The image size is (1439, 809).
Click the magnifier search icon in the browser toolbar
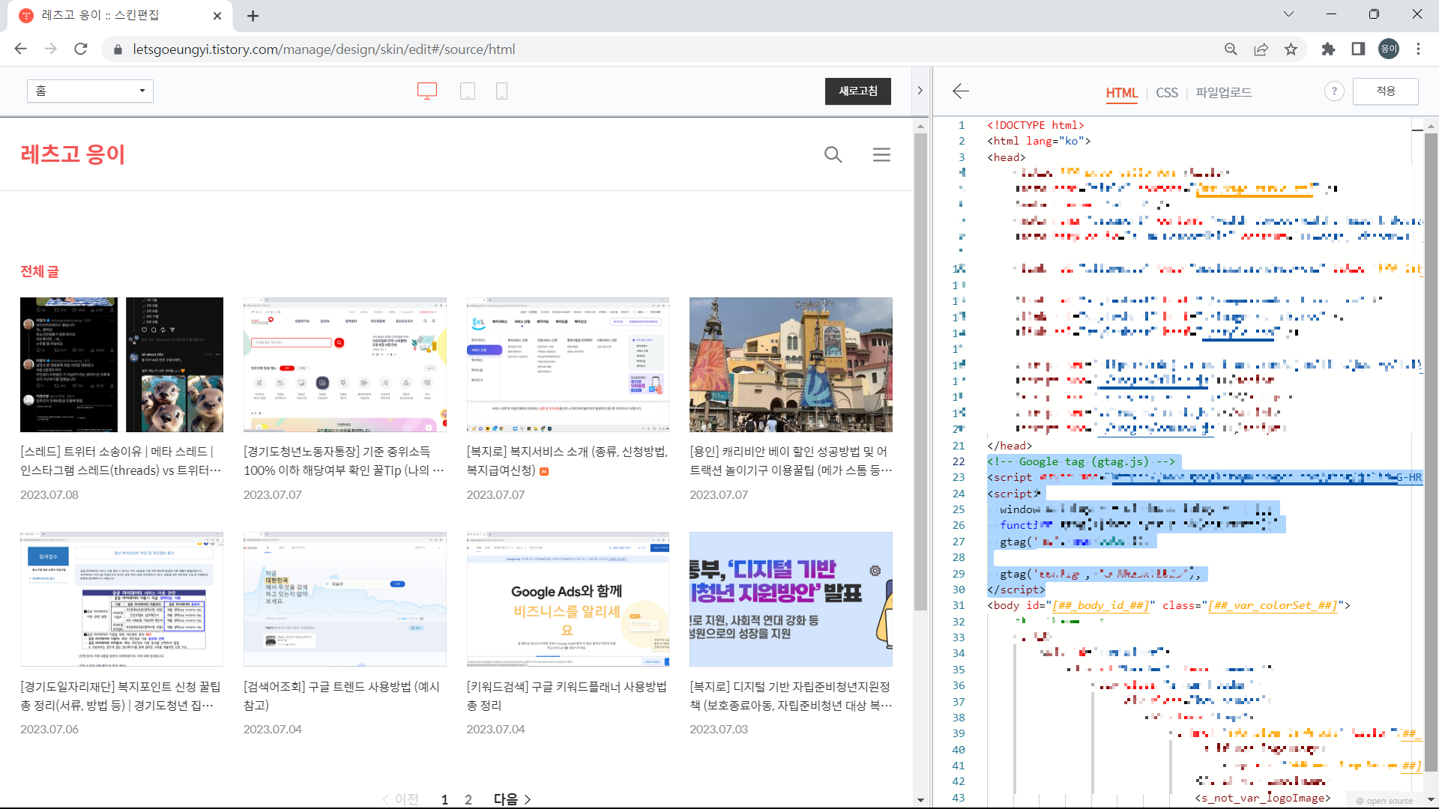1231,49
